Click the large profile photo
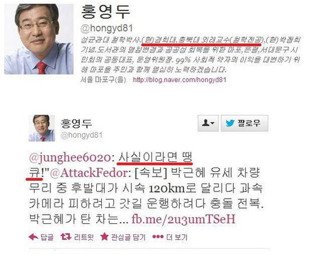 39,39
